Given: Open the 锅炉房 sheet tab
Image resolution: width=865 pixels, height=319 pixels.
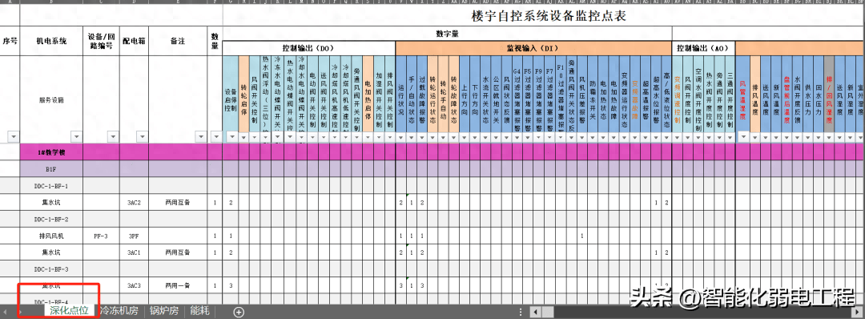Looking at the screenshot, I should tap(164, 311).
